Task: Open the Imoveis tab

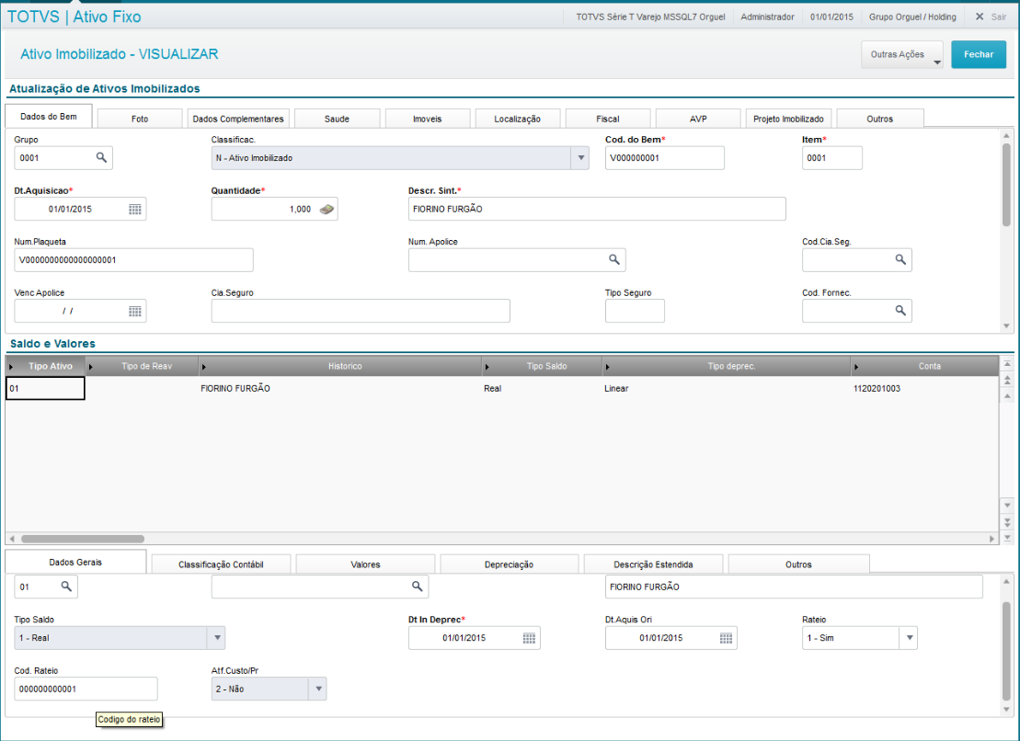Action: pyautogui.click(x=428, y=119)
